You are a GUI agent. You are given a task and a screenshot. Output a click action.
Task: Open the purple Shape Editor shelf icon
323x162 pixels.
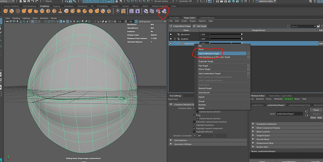coord(131,11)
